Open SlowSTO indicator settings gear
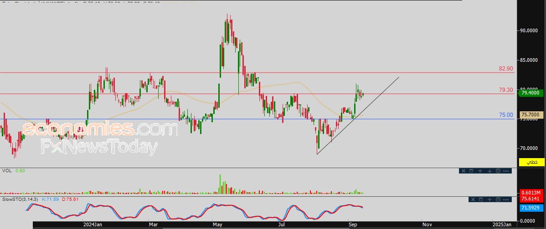This screenshot has height=229, width=546. pyautogui.click(x=498, y=199)
